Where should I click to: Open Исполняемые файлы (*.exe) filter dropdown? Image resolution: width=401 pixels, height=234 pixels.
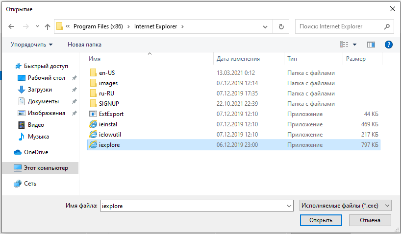tap(345, 206)
